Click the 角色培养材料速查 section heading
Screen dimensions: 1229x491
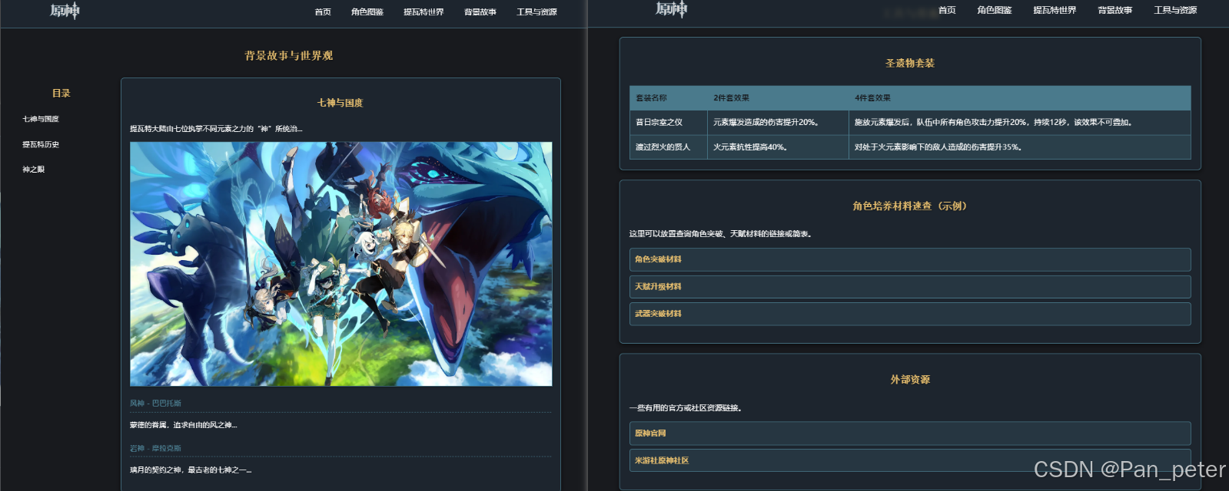pyautogui.click(x=910, y=206)
